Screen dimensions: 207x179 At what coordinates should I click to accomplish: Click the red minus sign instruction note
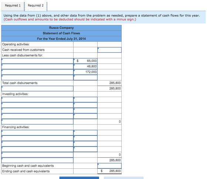[x=70, y=20]
